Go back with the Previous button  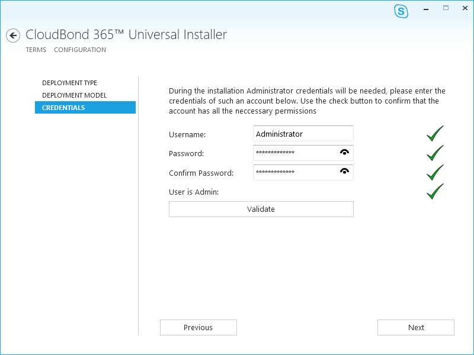tap(198, 328)
